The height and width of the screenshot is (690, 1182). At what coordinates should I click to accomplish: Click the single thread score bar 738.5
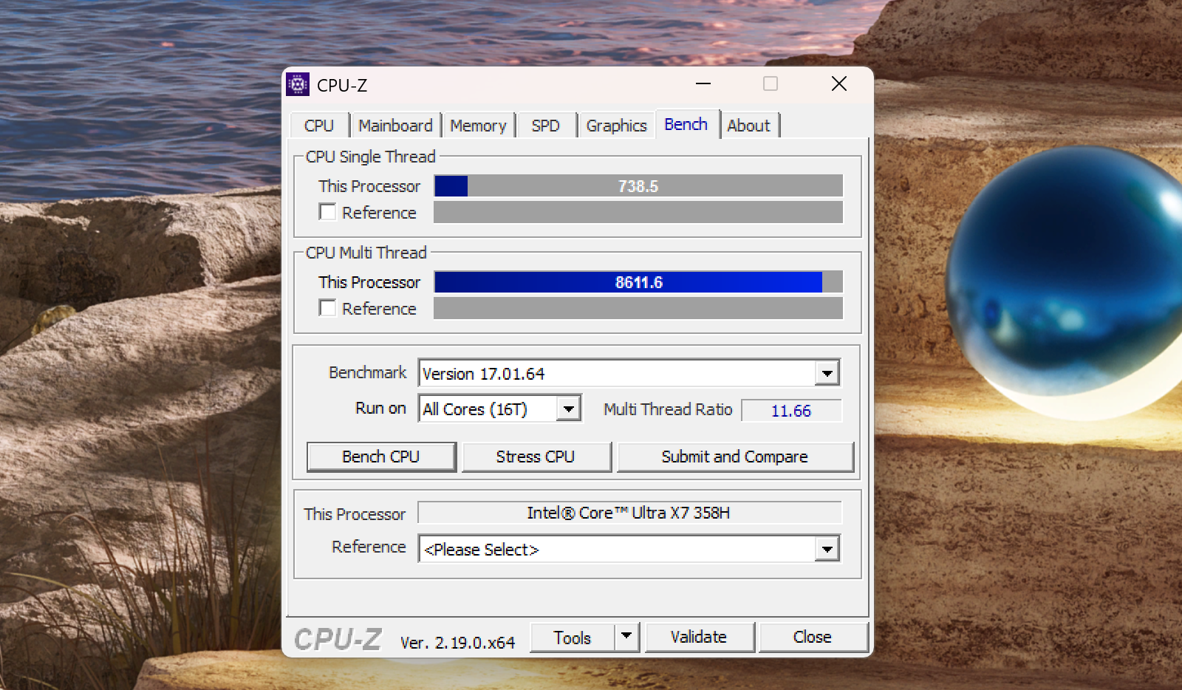pyautogui.click(x=638, y=186)
